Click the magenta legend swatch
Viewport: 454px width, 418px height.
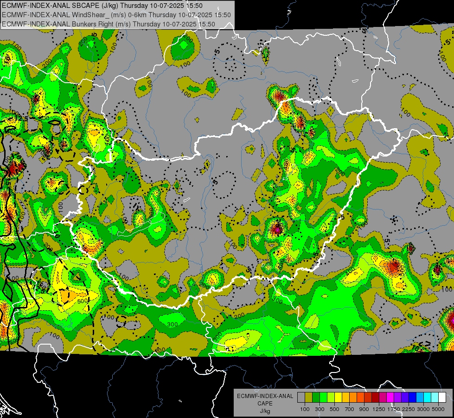point(390,398)
